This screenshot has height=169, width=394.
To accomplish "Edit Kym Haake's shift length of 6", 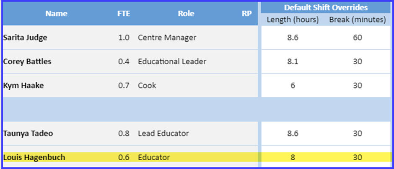I will tap(293, 86).
